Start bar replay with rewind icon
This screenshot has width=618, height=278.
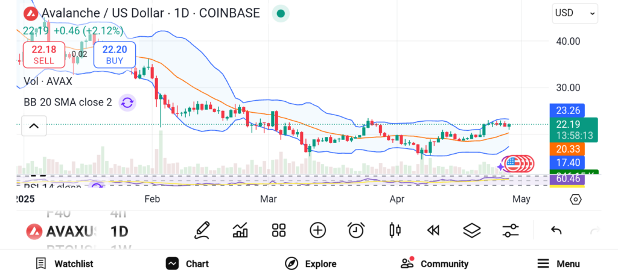(x=433, y=230)
